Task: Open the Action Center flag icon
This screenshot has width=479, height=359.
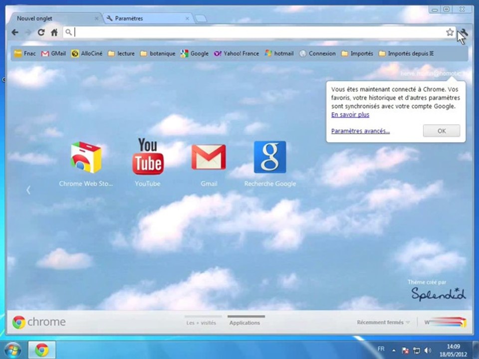Action: coord(405,351)
